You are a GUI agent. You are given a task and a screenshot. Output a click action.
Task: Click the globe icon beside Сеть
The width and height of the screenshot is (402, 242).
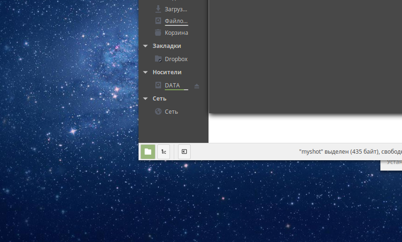click(158, 111)
